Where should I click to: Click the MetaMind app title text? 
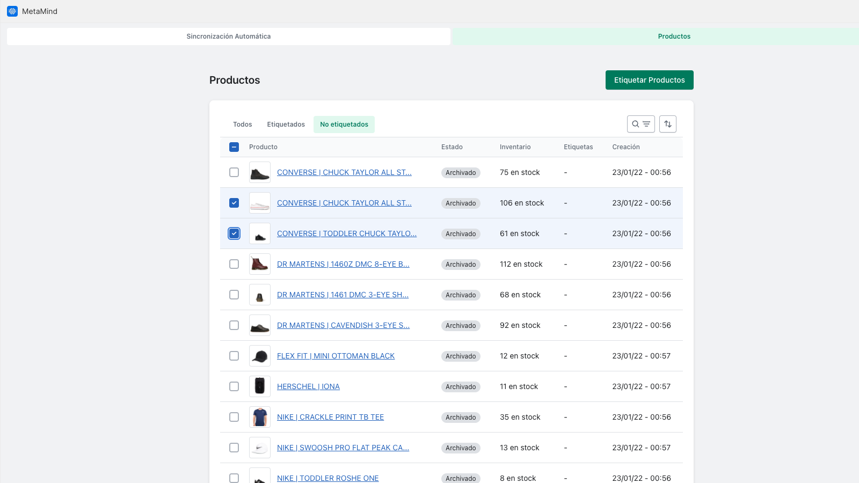(40, 11)
